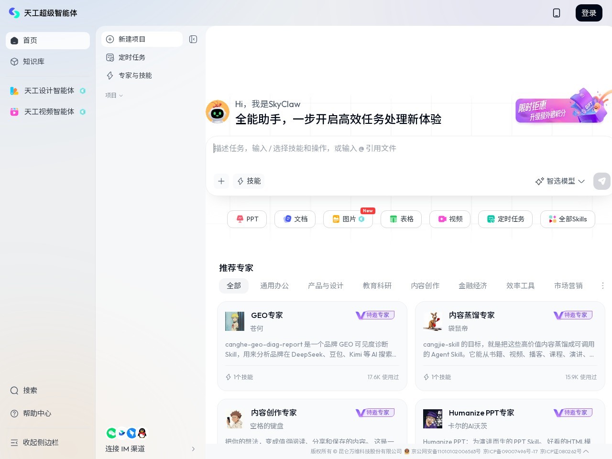The height and width of the screenshot is (459, 612).
Task: Click the send message paper-plane button
Action: [602, 181]
